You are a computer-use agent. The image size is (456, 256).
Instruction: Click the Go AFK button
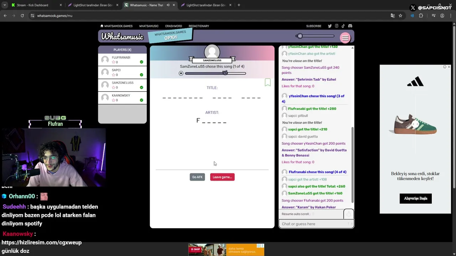click(197, 177)
